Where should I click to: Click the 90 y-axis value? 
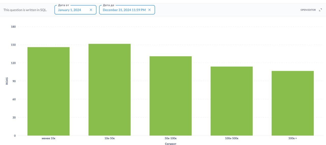click(14, 81)
